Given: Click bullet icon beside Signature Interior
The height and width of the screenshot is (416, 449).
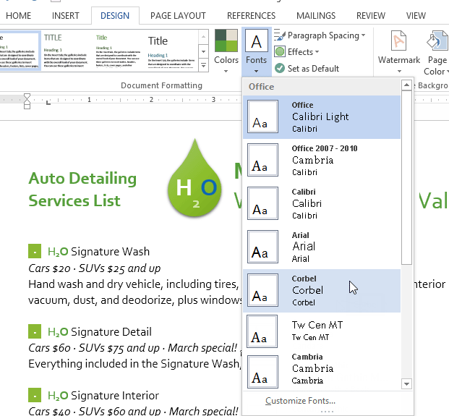Looking at the screenshot, I should pyautogui.click(x=35, y=395).
